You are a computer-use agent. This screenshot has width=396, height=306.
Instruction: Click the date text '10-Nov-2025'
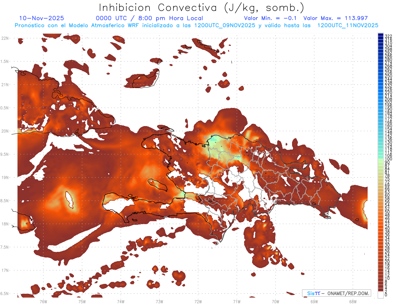[42, 18]
